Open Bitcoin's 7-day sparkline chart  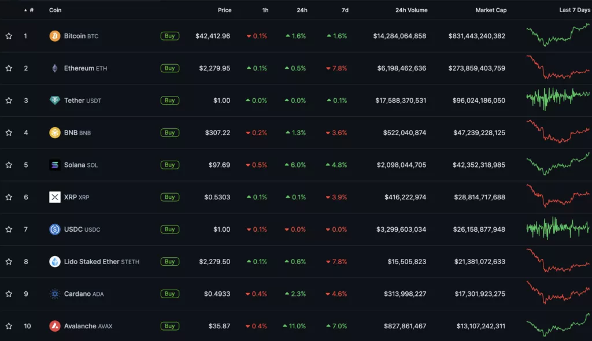click(x=558, y=35)
